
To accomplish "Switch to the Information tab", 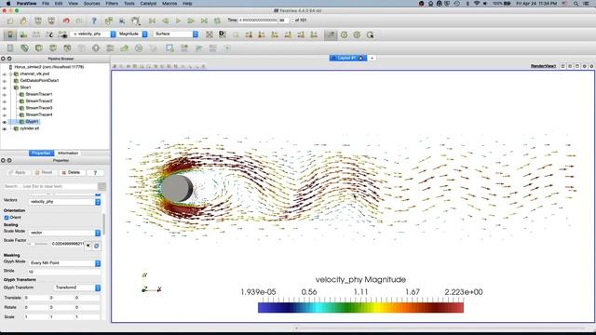I will [68, 153].
